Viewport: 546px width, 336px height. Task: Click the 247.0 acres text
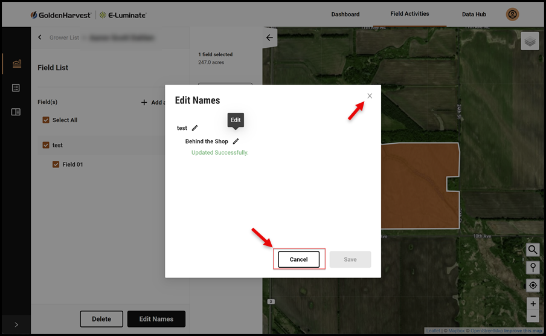point(211,62)
